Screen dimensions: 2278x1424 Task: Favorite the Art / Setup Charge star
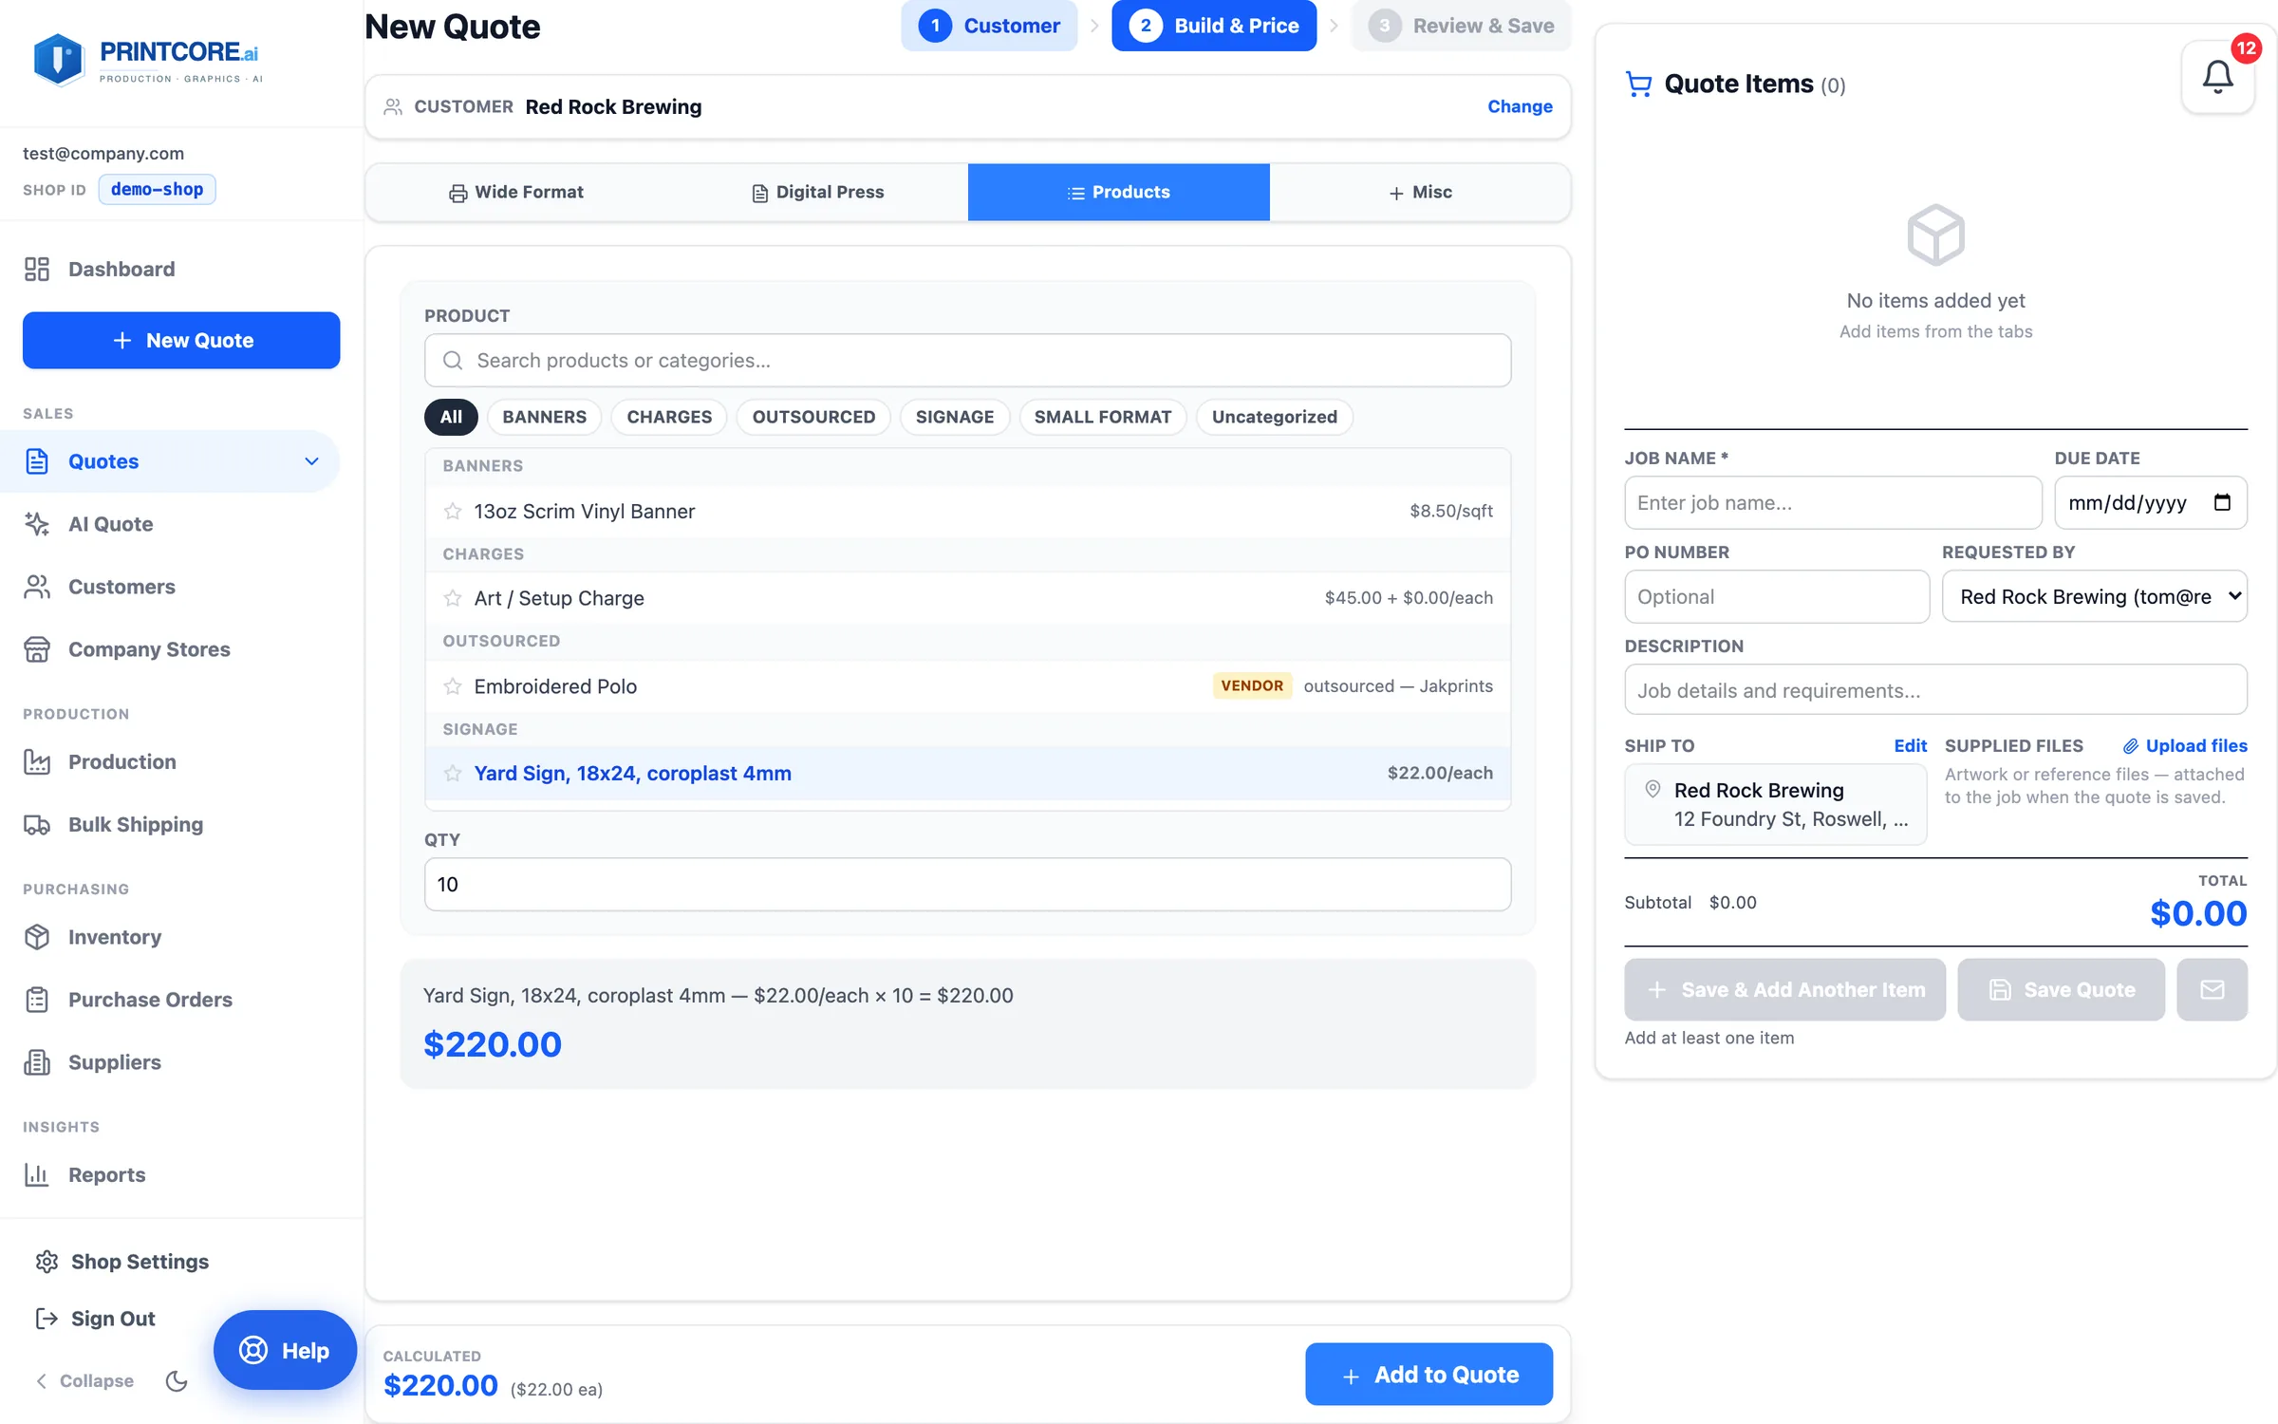coord(453,598)
